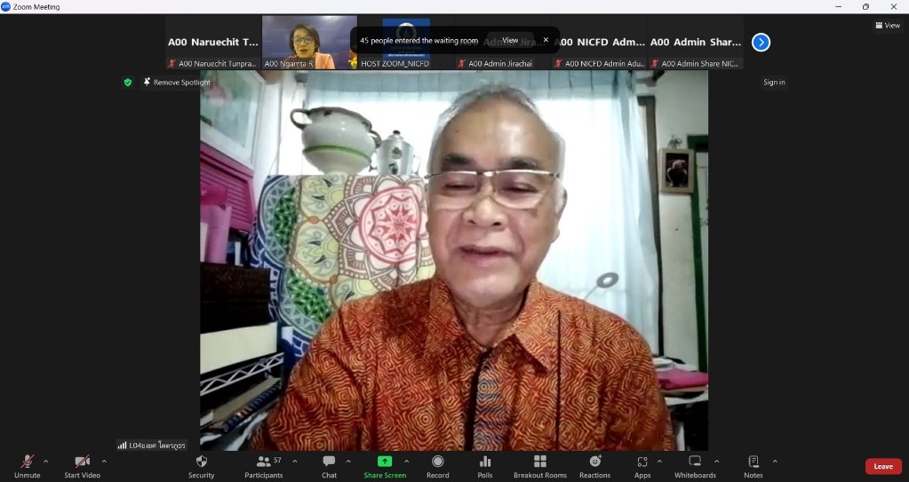Open the Participants panel
The height and width of the screenshot is (482, 909).
coord(264,466)
